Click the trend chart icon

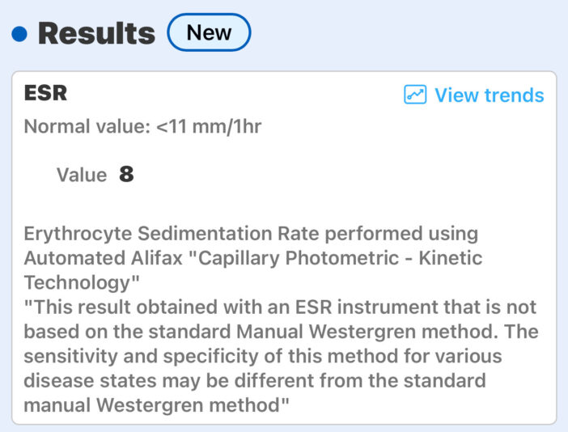tap(415, 95)
